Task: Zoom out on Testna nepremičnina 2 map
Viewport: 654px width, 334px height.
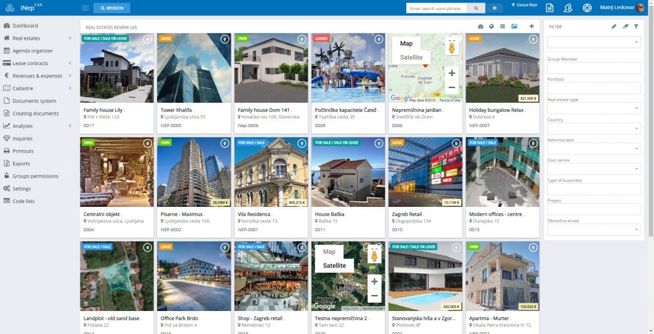Action: click(374, 296)
